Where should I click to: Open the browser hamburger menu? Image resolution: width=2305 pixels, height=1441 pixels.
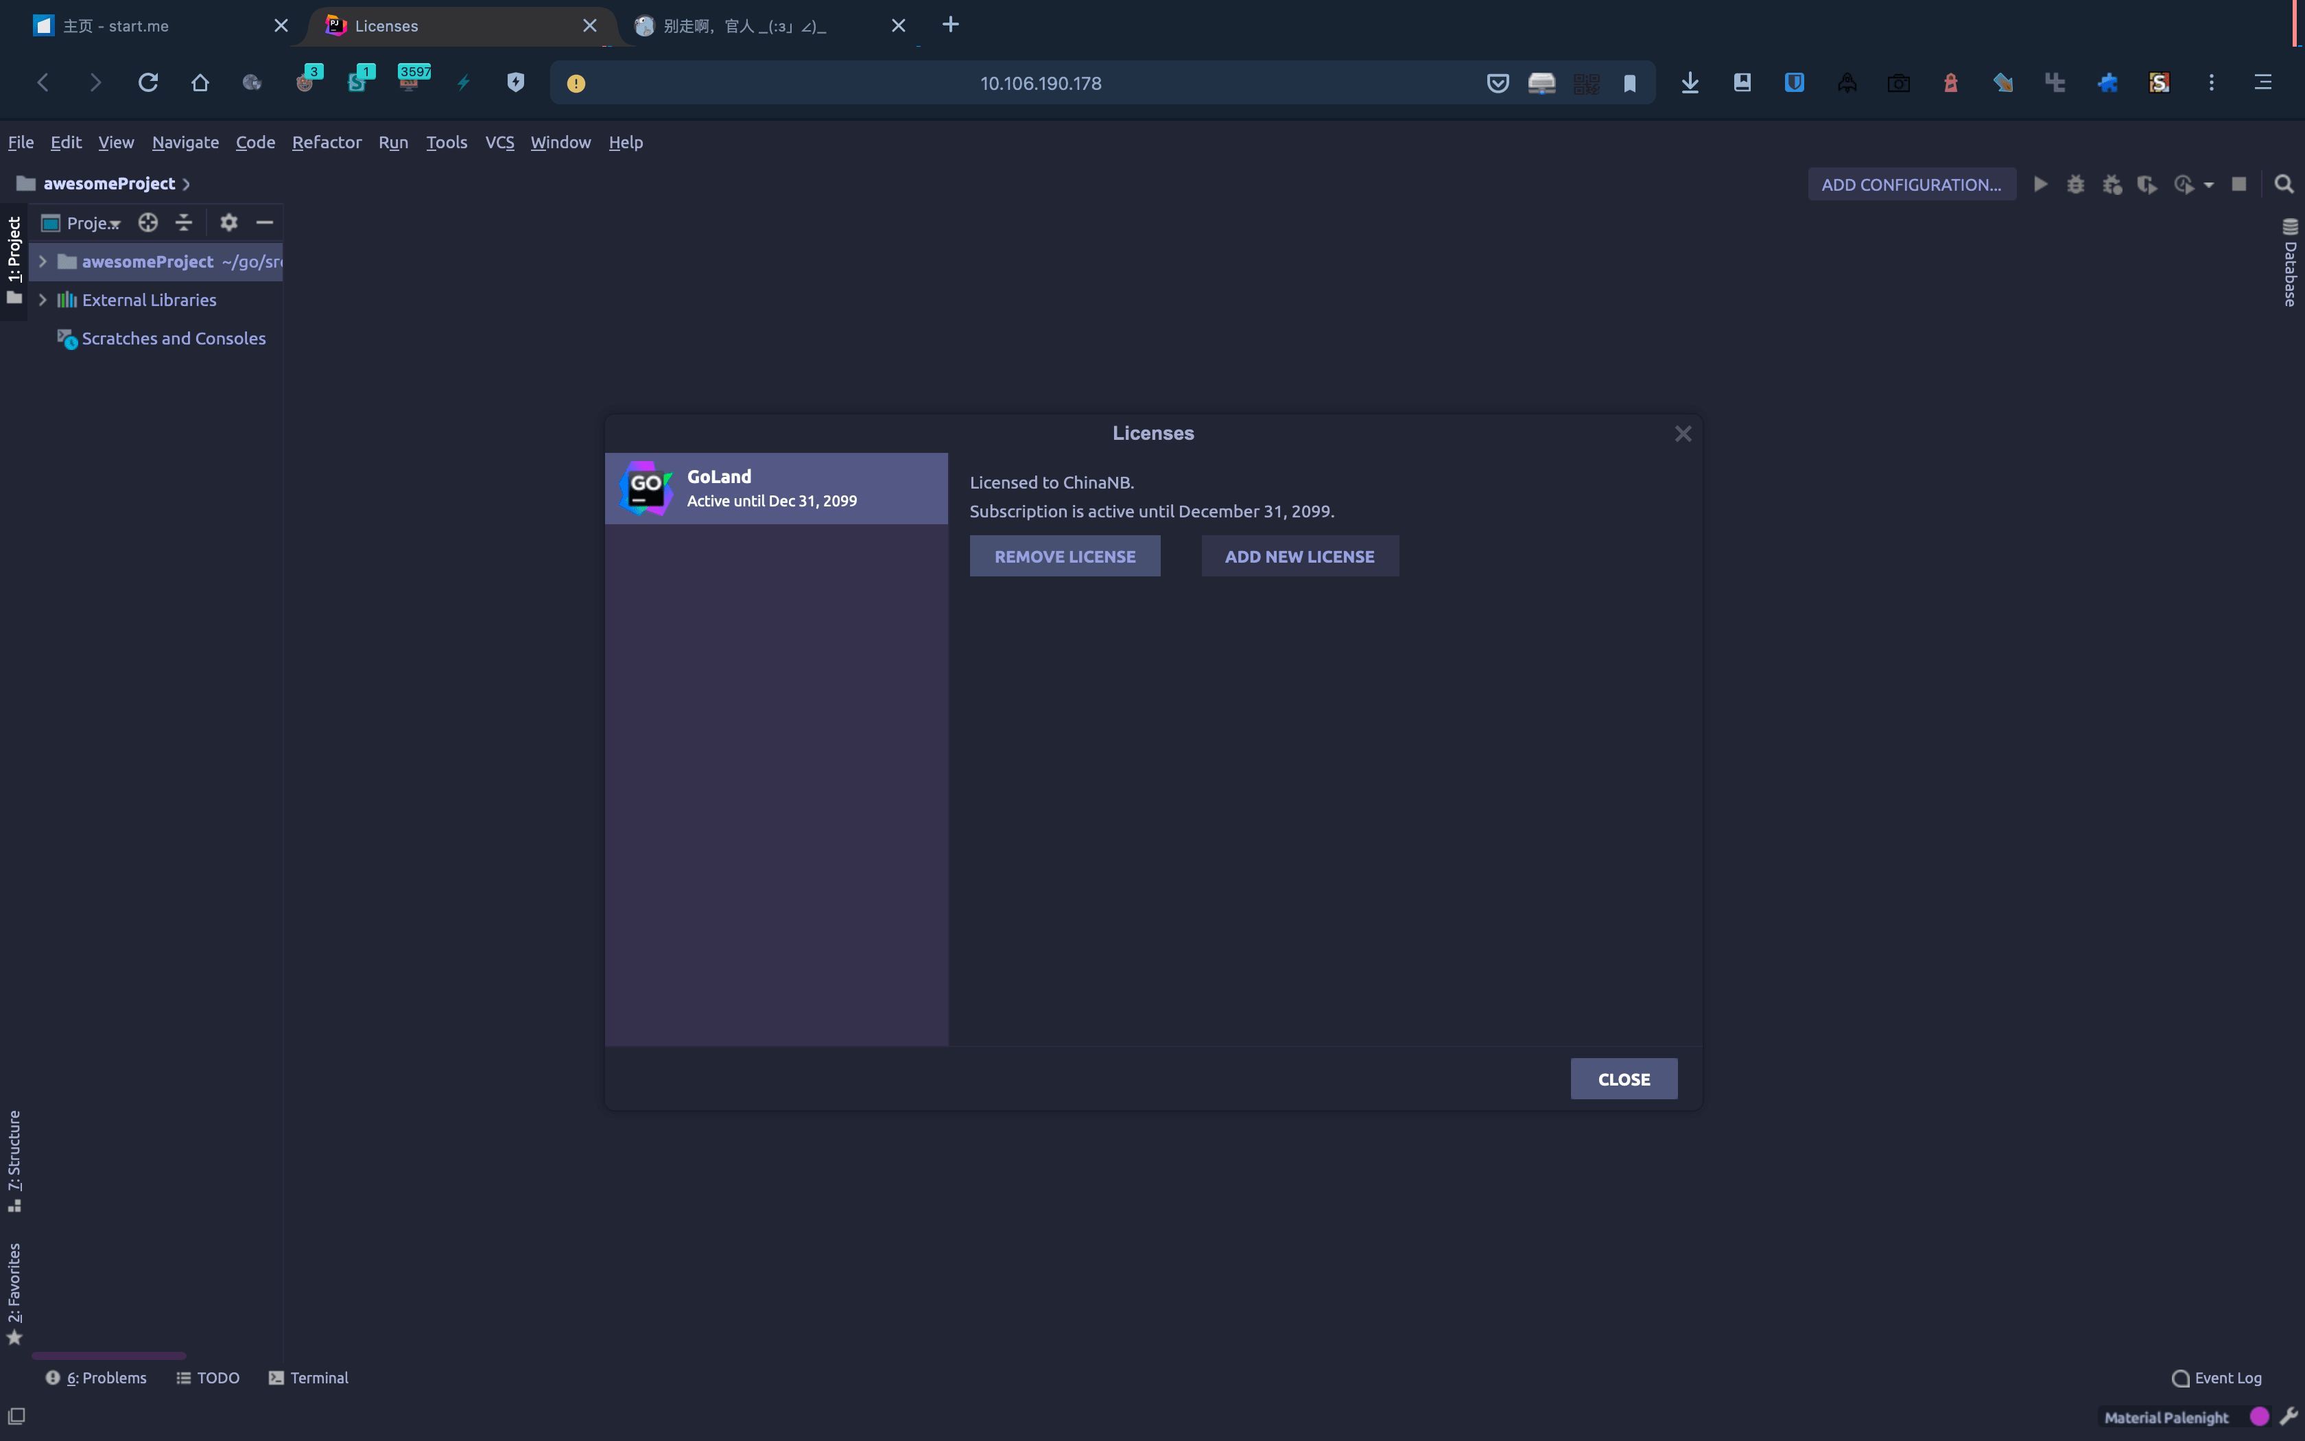click(2263, 83)
